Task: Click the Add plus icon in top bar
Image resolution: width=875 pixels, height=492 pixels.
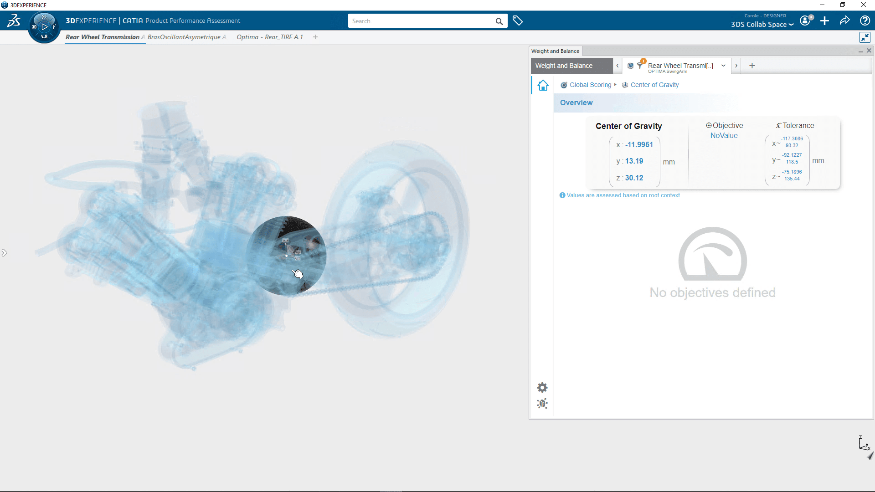Action: coord(824,21)
